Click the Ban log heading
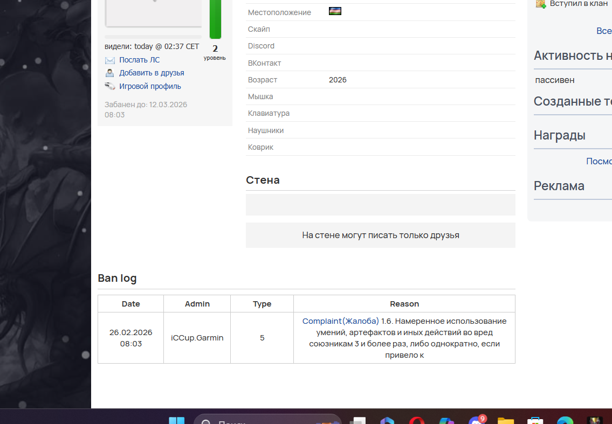Viewport: 612px width, 424px height. [117, 278]
